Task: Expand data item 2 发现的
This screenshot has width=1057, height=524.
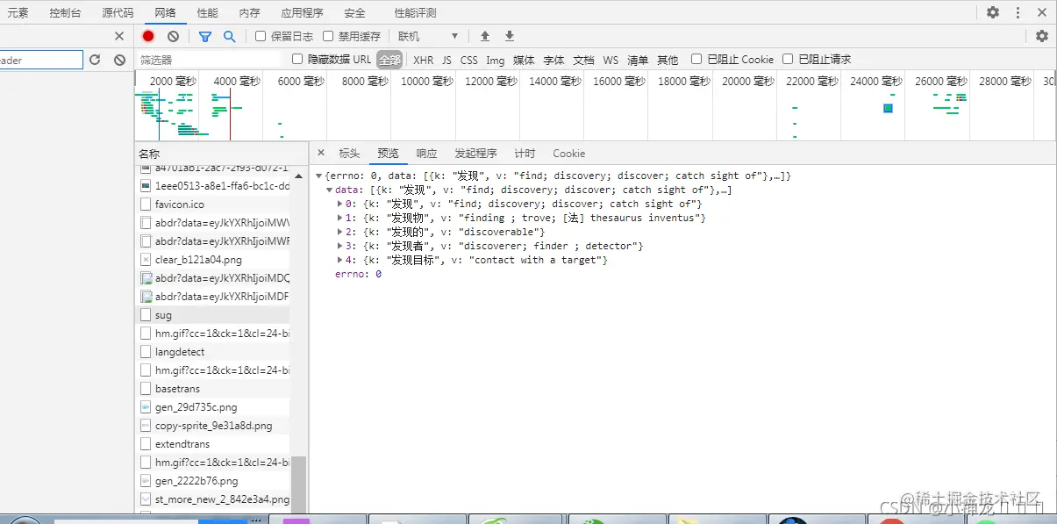Action: pyautogui.click(x=340, y=233)
